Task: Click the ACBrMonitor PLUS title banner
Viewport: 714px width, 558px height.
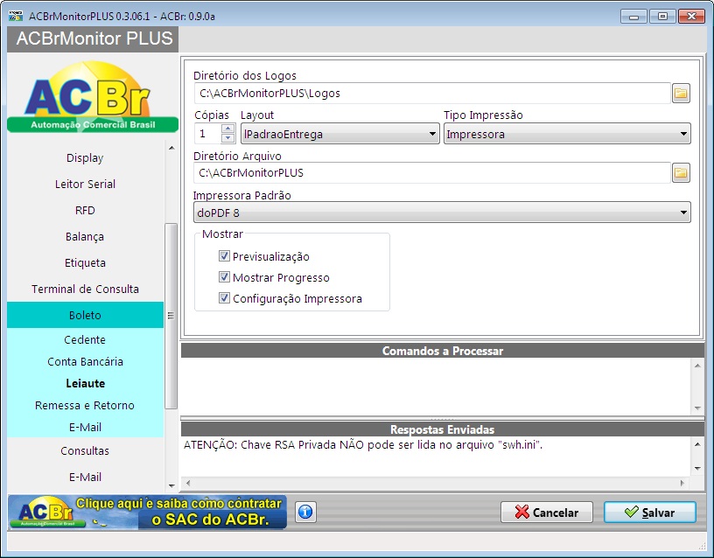Action: click(x=93, y=38)
